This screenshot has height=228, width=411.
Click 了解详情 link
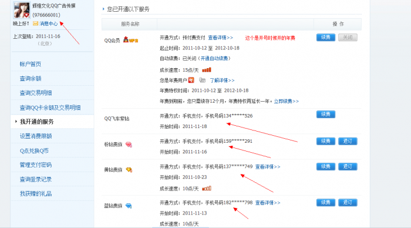[x=222, y=81]
